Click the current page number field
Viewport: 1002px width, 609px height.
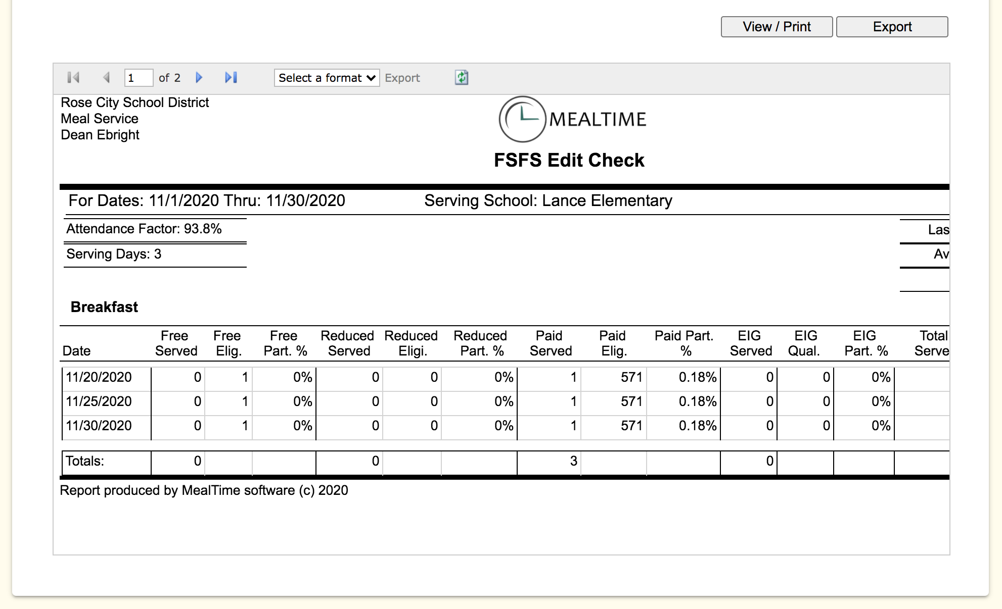point(138,78)
